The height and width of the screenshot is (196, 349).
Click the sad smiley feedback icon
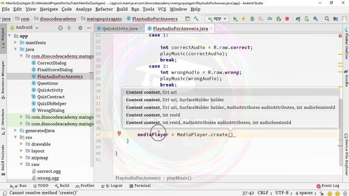pos(338,193)
